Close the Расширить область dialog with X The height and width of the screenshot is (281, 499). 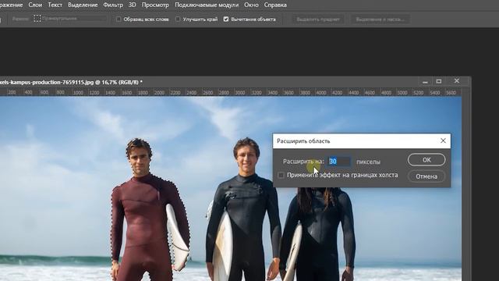click(443, 140)
